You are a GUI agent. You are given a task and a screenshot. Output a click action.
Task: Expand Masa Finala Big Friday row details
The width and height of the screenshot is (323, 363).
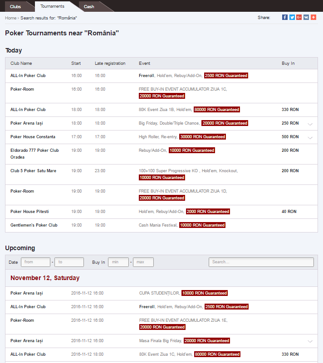point(310,341)
